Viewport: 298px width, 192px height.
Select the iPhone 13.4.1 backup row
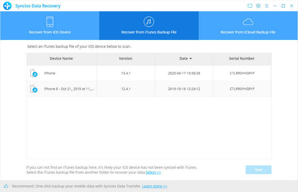(x=149, y=73)
